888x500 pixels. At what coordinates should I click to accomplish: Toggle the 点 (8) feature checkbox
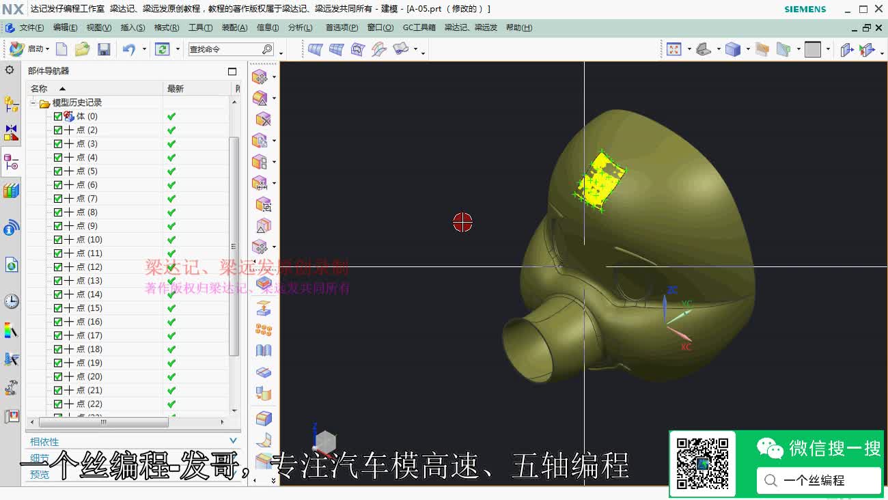tap(58, 212)
